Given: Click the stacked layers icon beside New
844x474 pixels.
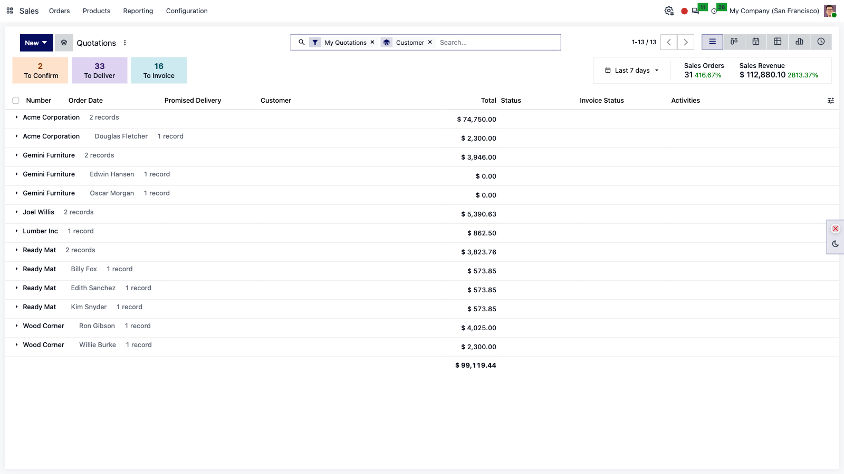Looking at the screenshot, I should [x=64, y=43].
